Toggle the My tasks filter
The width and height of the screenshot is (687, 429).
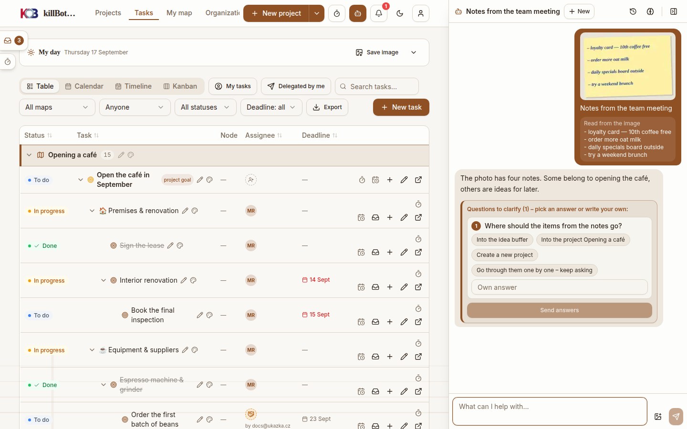233,86
